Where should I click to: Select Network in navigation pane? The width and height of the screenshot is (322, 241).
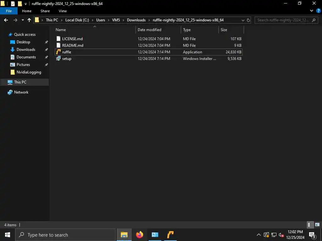(21, 92)
